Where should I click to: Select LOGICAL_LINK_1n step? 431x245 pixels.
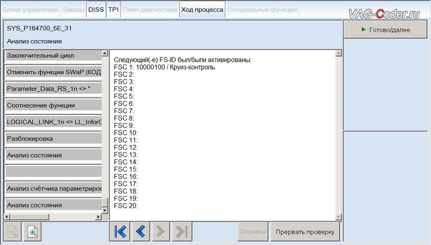click(x=53, y=122)
